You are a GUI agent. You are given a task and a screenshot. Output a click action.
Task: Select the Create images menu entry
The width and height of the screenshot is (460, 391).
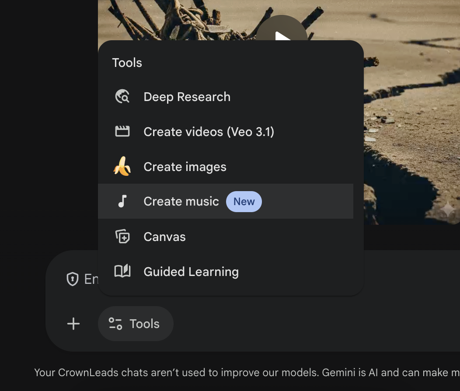pos(185,167)
